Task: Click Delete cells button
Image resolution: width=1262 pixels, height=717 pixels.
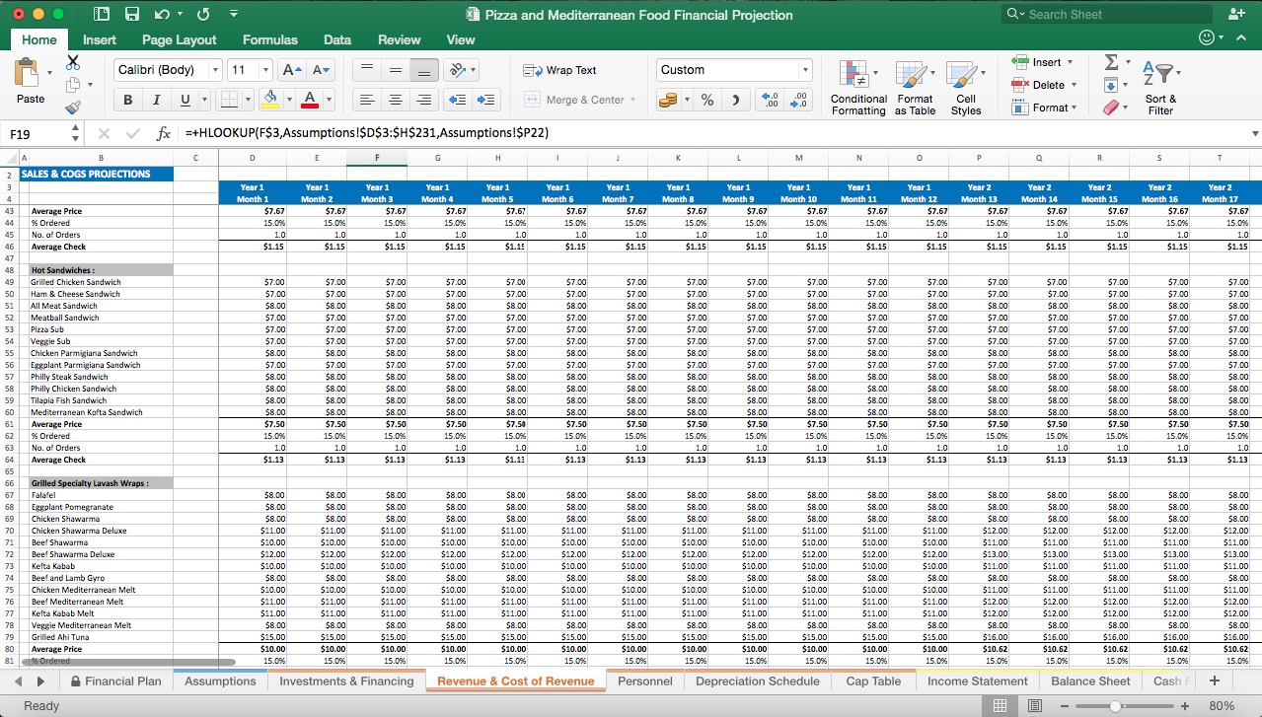Action: click(1043, 85)
